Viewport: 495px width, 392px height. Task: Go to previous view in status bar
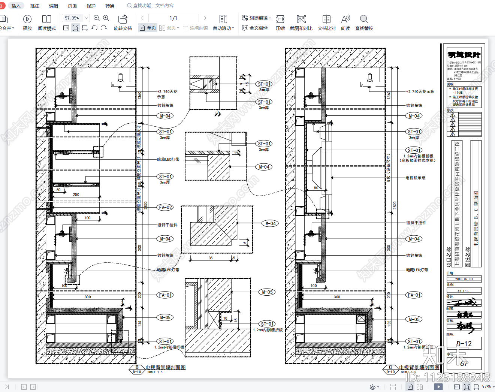tap(24, 387)
